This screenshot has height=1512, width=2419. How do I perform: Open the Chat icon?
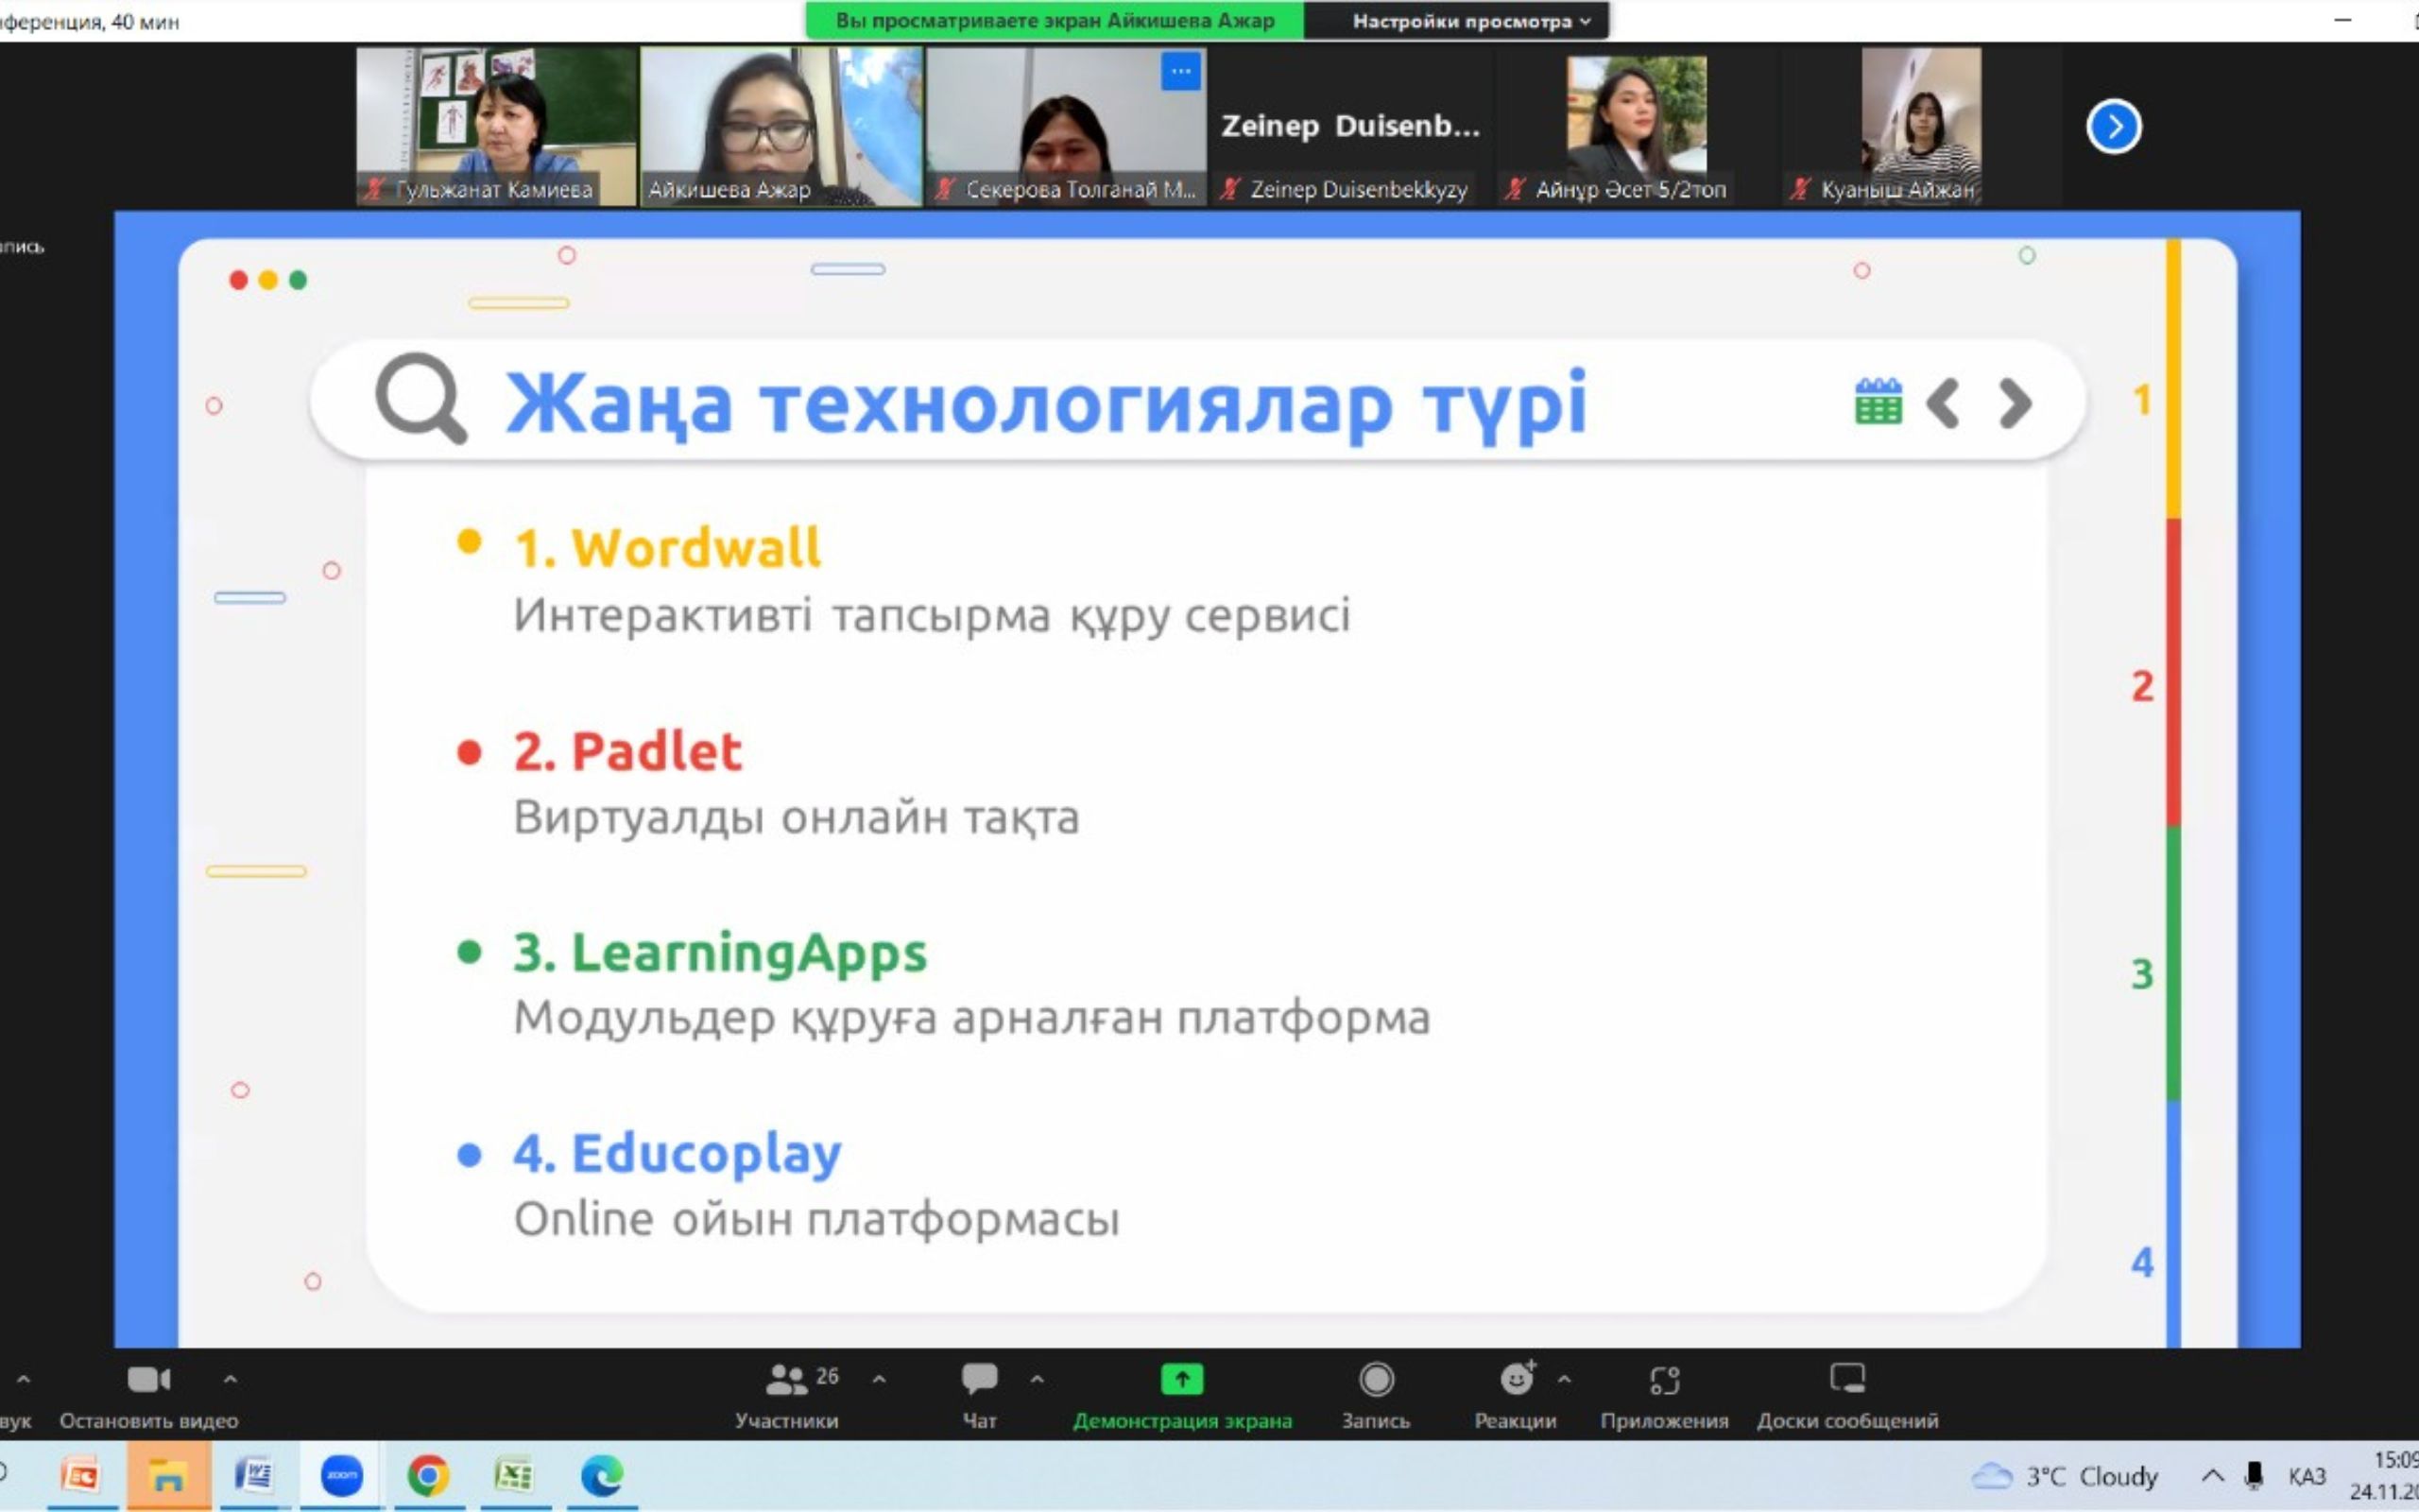click(979, 1380)
